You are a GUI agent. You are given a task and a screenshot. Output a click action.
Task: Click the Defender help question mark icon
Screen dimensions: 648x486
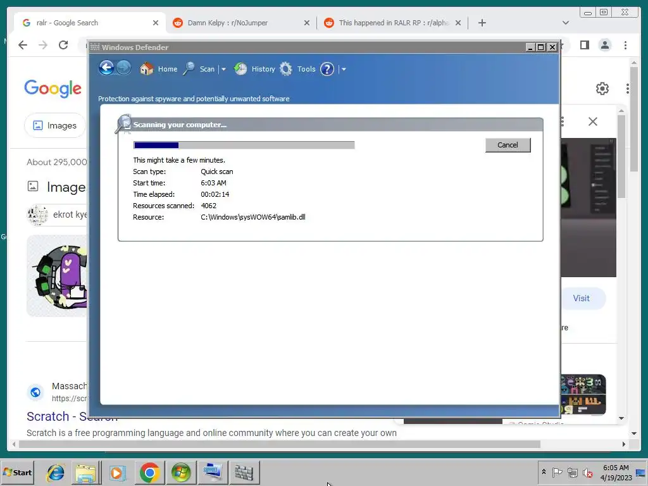[x=327, y=69]
